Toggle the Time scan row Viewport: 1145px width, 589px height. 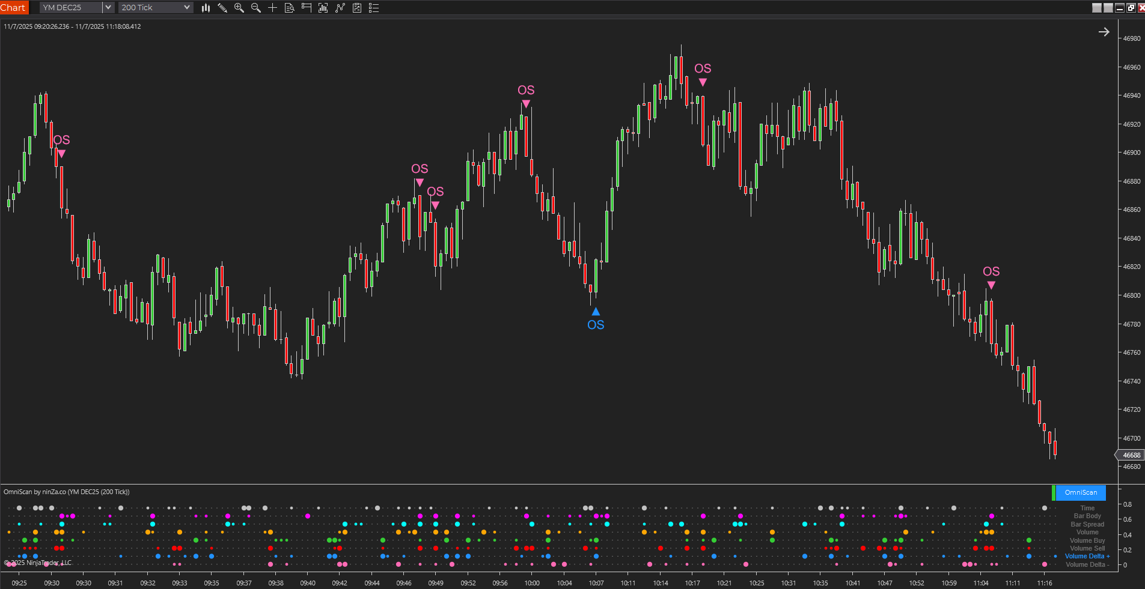[x=1086, y=507]
